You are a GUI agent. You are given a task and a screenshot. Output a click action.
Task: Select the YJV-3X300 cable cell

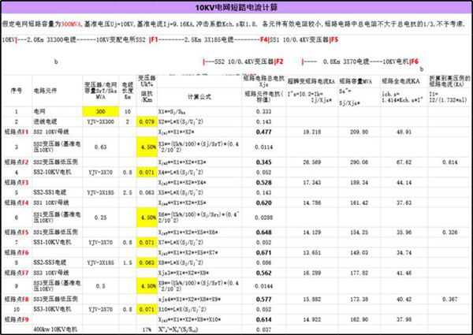[100, 122]
